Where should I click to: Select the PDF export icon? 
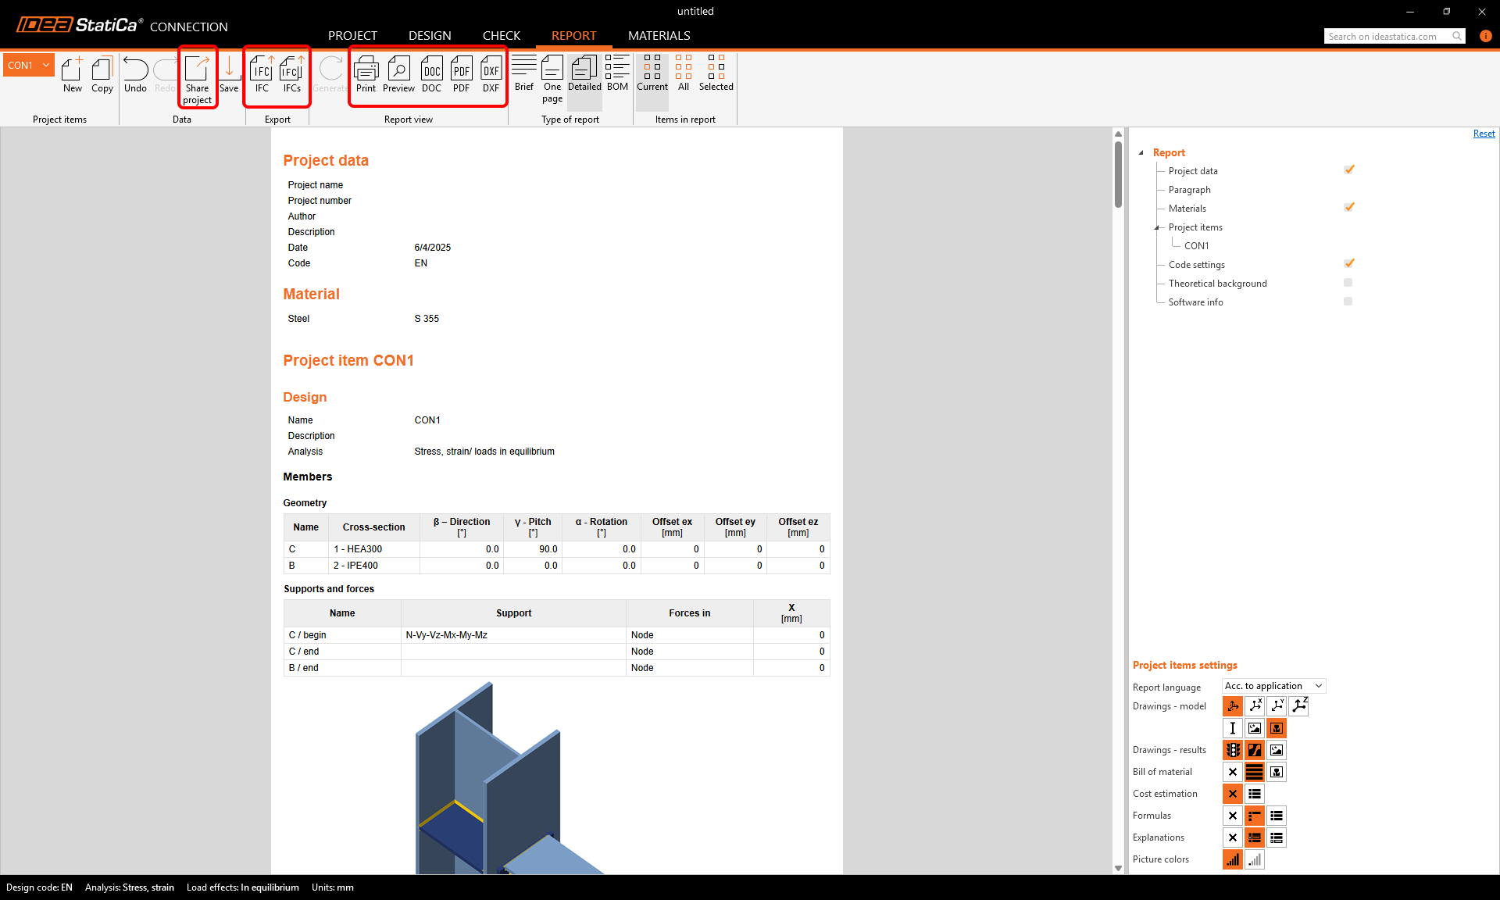(x=461, y=74)
